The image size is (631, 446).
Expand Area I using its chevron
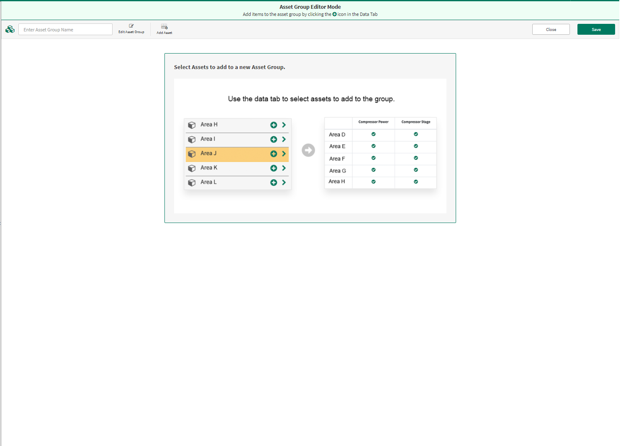[x=284, y=139]
